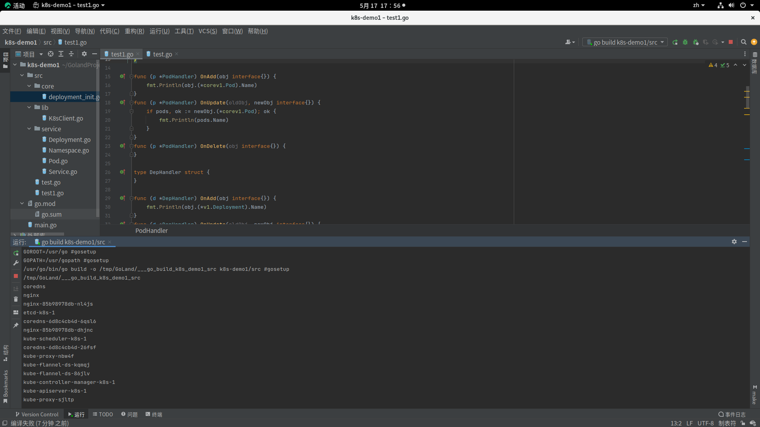
Task: Open project view mode dropdown
Action: 29,54
